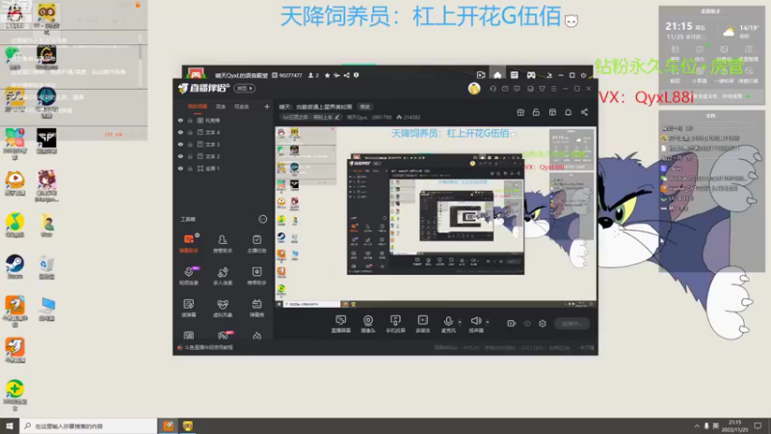Open the 房管助手 tool in the toolbox

223,243
